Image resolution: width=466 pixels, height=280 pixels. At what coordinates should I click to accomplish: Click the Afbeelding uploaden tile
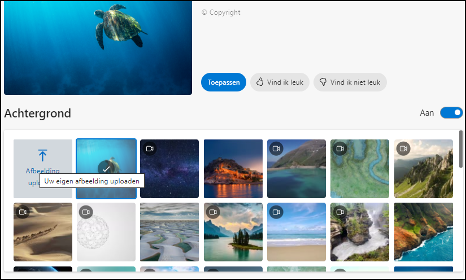pos(43,169)
